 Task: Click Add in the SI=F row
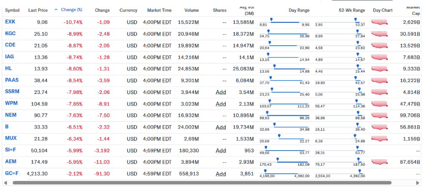(x=220, y=150)
